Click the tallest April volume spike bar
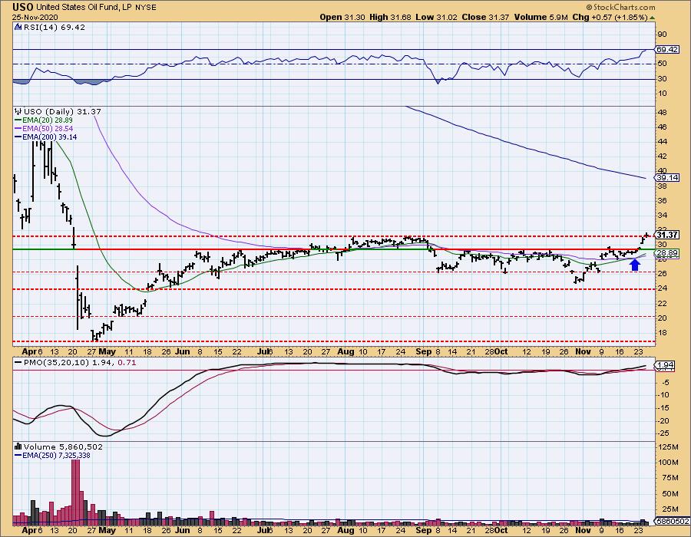The width and height of the screenshot is (691, 537). (76, 493)
